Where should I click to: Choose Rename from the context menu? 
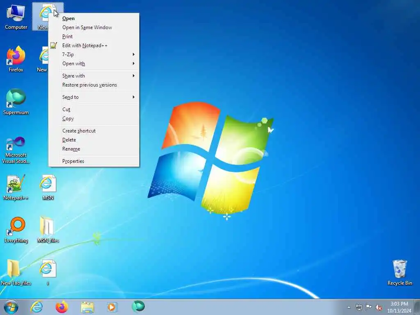pyautogui.click(x=94, y=149)
